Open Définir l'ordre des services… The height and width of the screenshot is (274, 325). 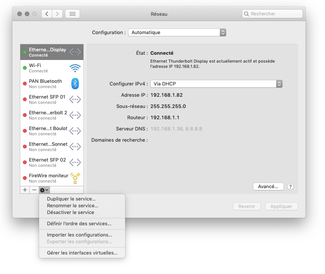(82, 224)
